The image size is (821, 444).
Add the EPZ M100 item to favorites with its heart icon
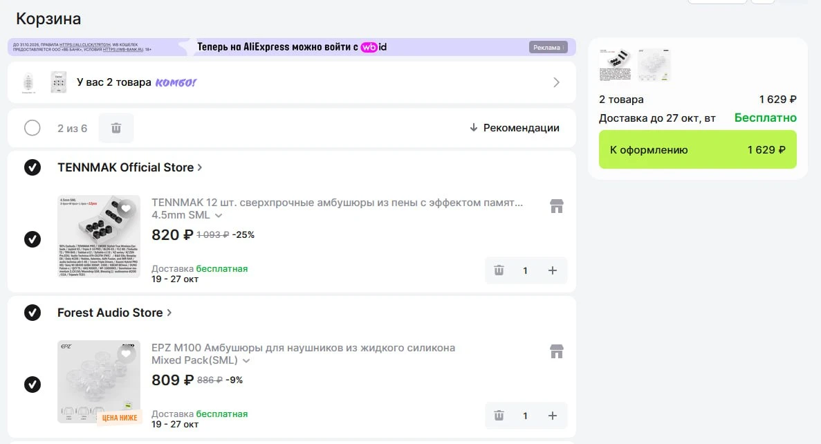[x=126, y=353]
